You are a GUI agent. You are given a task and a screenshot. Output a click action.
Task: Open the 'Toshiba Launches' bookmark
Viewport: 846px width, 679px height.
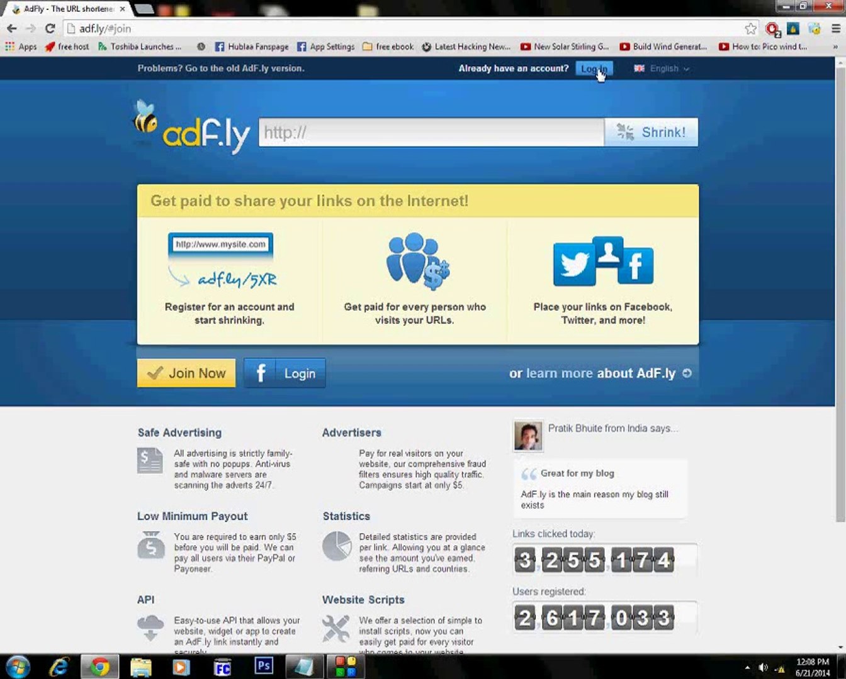140,47
